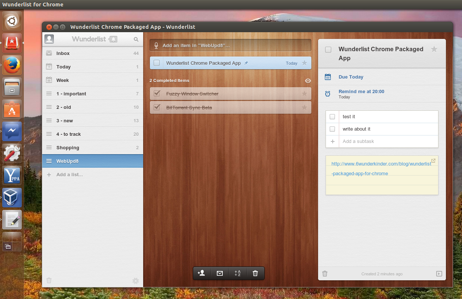The height and width of the screenshot is (299, 462).
Task: Select the Shopping list
Action: (93, 147)
